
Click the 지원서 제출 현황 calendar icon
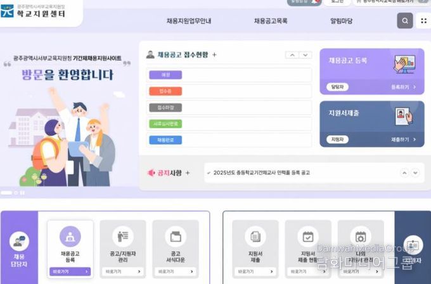[308, 236]
